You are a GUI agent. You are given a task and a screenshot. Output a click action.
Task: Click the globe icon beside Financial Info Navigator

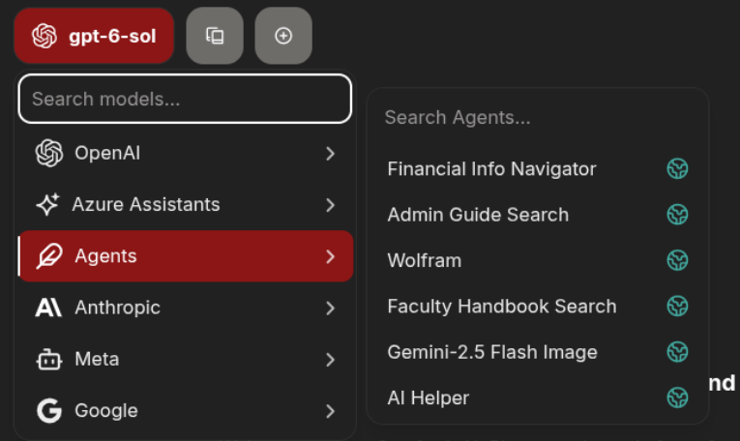tap(677, 169)
